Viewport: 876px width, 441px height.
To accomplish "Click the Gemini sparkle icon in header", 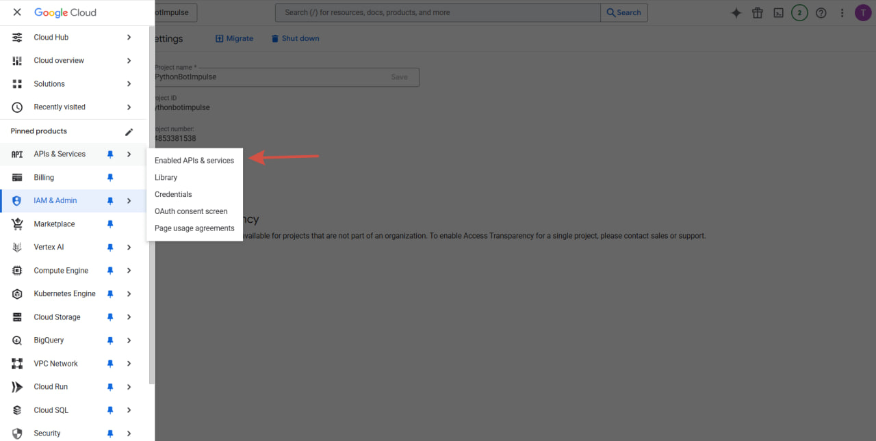I will (x=736, y=13).
